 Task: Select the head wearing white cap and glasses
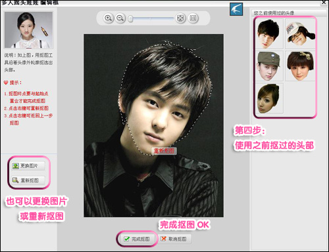[x=300, y=33]
